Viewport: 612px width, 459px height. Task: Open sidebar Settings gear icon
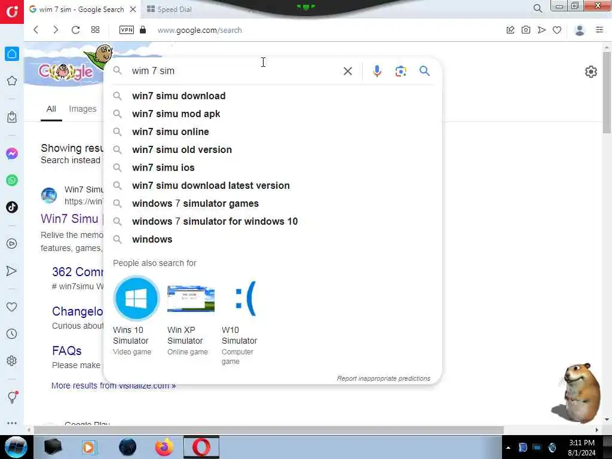point(12,360)
